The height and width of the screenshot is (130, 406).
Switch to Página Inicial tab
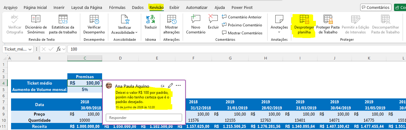tap(35, 7)
